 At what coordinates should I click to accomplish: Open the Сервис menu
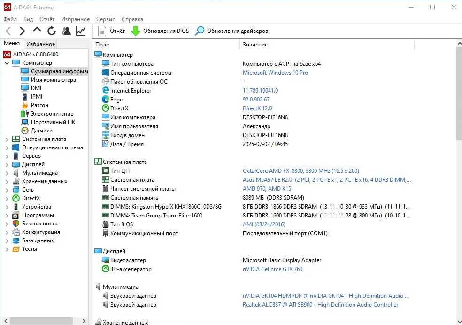pyautogui.click(x=106, y=19)
